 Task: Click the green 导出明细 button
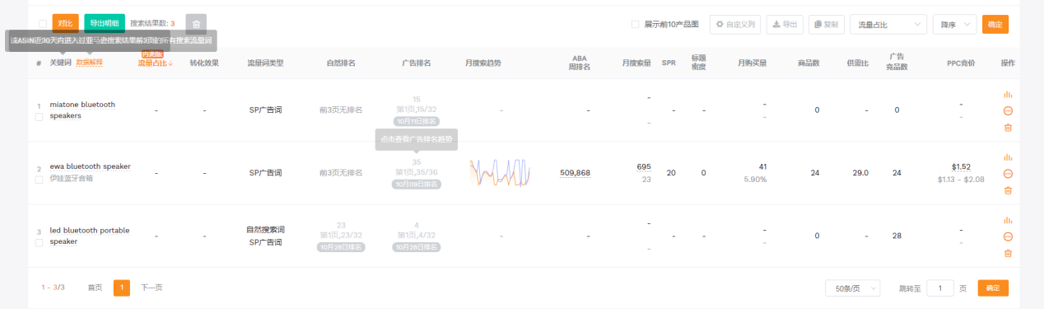coord(105,23)
